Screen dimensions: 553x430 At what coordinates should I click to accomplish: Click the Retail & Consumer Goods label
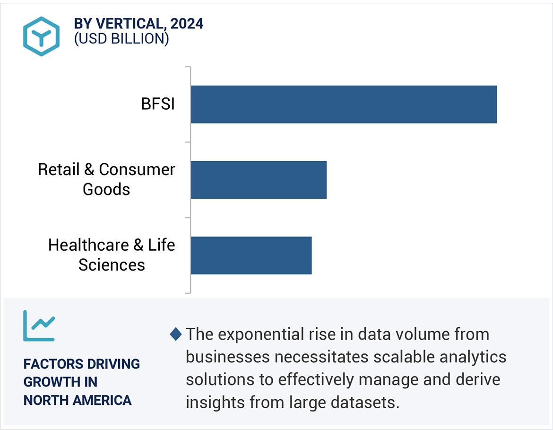[106, 179]
